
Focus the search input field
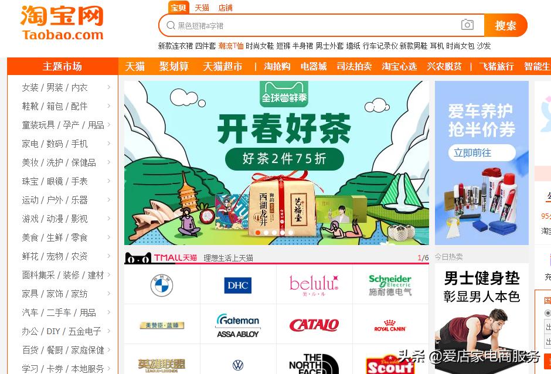(x=317, y=25)
